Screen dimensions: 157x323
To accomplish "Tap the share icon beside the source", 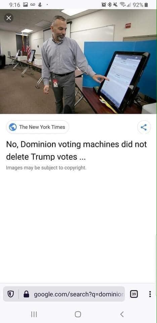I will (144, 127).
